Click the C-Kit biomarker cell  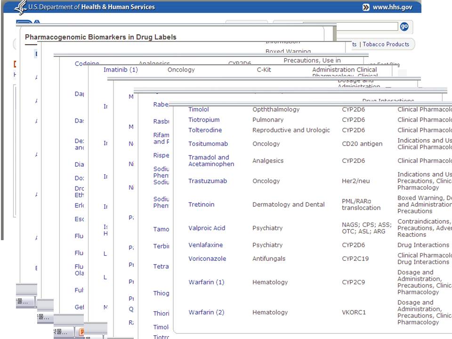tap(264, 70)
